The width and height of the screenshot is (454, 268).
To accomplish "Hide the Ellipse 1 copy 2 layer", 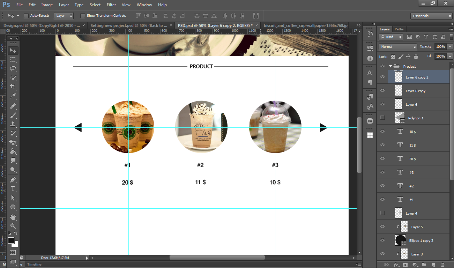I will [x=382, y=240].
